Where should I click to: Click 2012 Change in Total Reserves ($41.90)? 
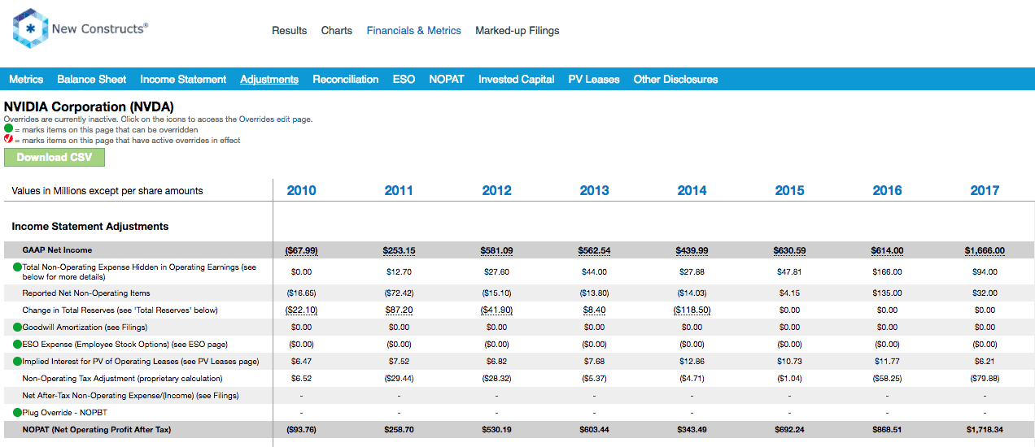point(496,310)
